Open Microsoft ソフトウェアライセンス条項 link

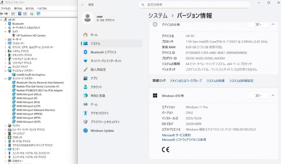(184, 140)
